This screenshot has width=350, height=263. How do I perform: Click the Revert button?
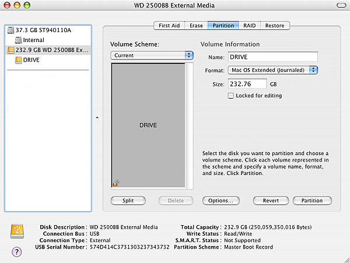coord(271,201)
